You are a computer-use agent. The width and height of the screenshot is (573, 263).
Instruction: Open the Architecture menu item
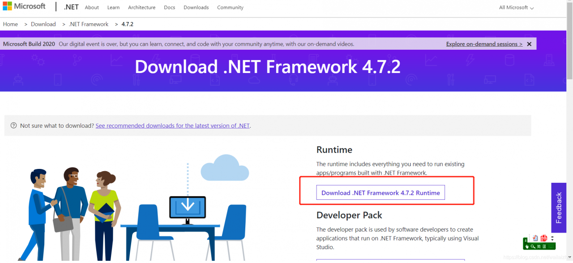[141, 8]
